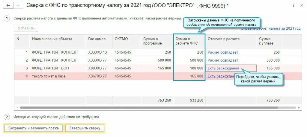Click Завершить сверку button
This screenshot has width=307, height=137.
coord(85,128)
